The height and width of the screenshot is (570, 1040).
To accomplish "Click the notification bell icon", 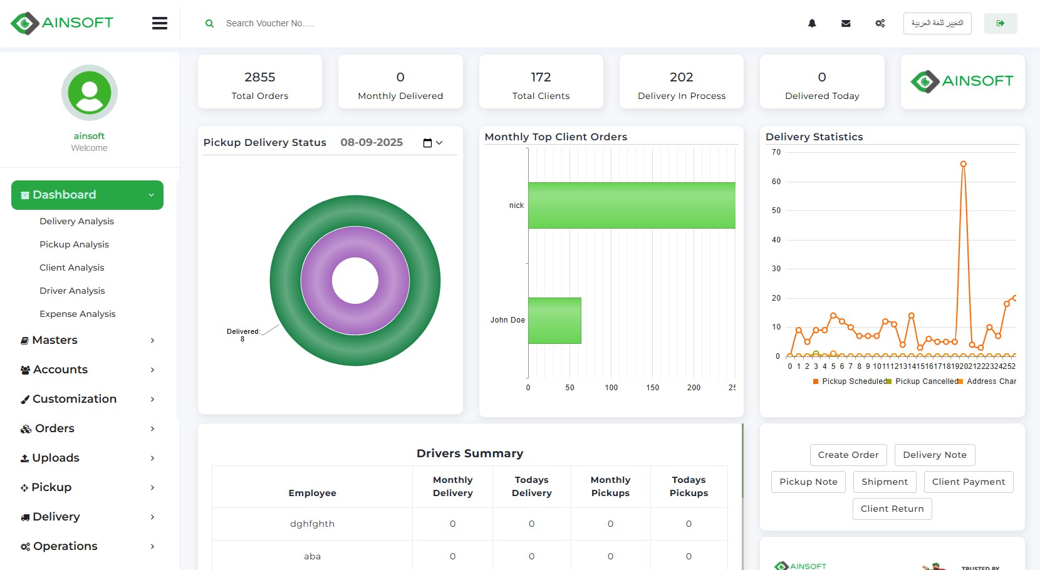I will [x=812, y=23].
